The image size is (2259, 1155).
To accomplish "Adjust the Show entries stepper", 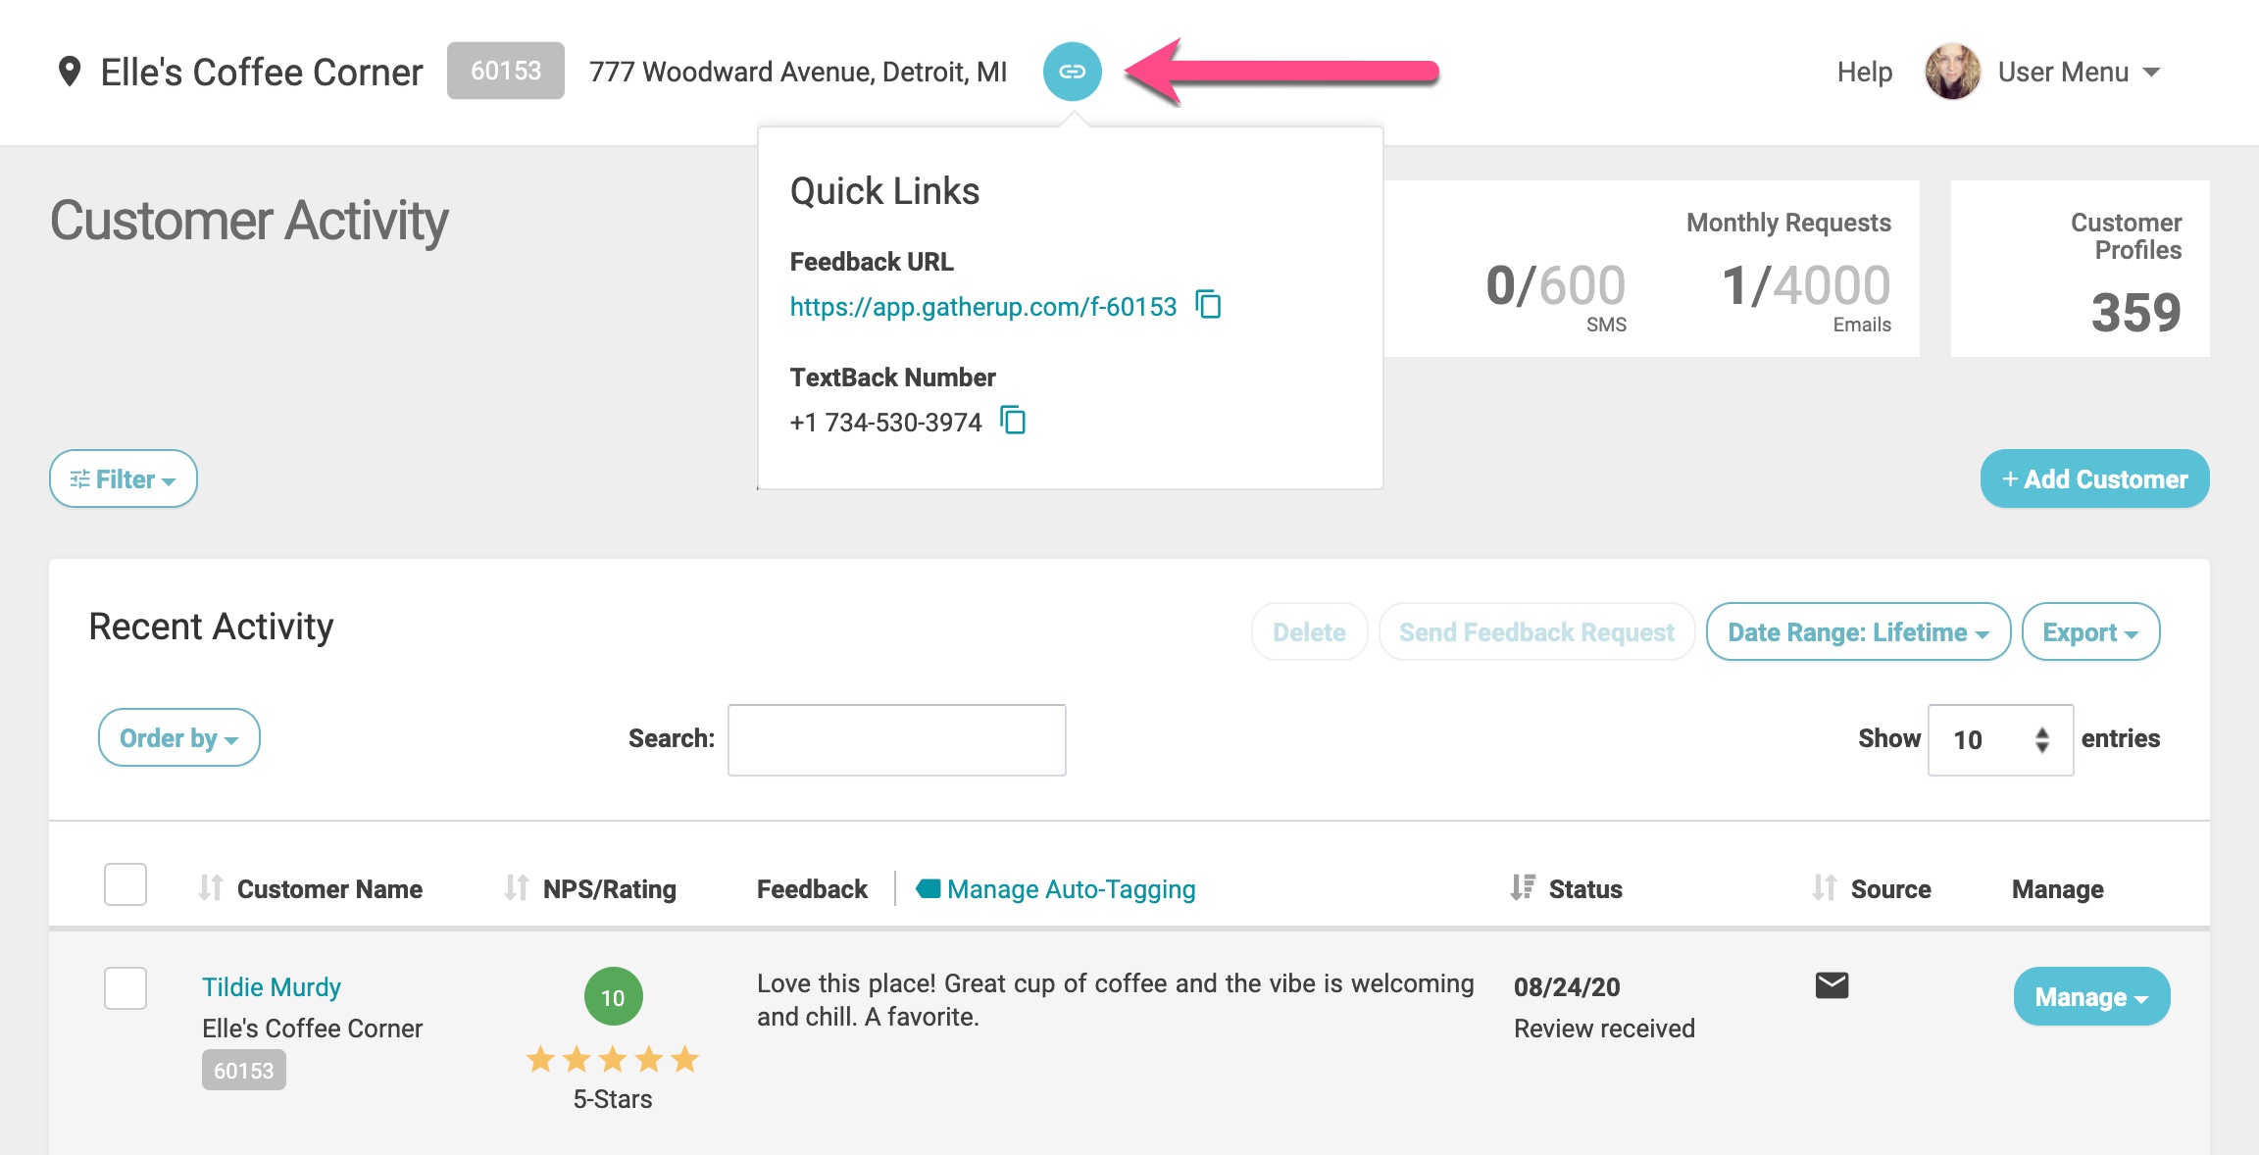I will coord(2040,738).
